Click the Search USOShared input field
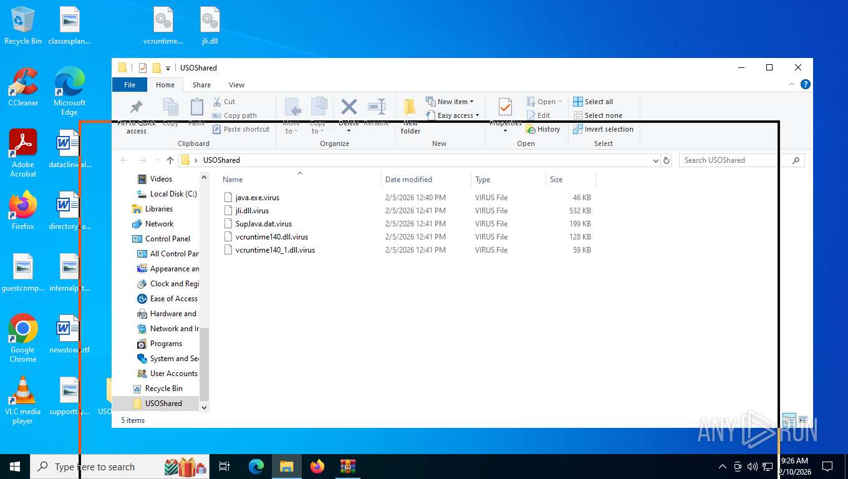Viewport: 848px width, 479px height. point(741,160)
